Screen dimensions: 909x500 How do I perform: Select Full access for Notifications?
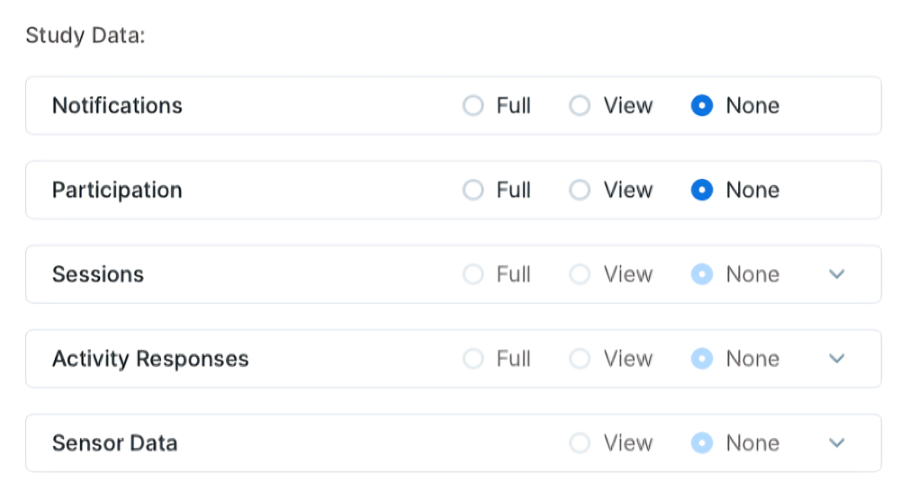473,106
